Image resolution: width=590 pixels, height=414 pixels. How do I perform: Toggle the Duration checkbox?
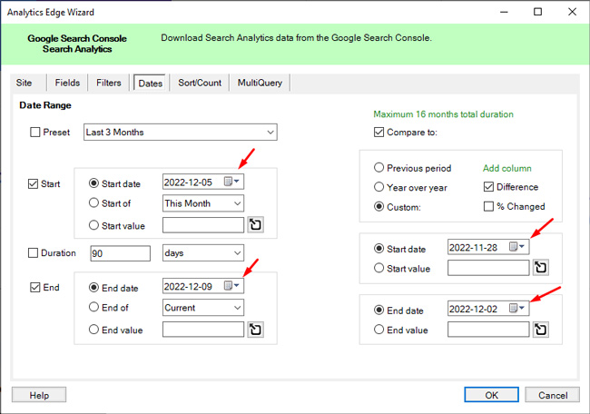tap(35, 253)
